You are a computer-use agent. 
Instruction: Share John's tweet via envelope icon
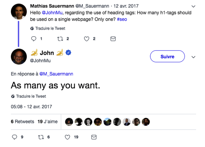pos(94,137)
